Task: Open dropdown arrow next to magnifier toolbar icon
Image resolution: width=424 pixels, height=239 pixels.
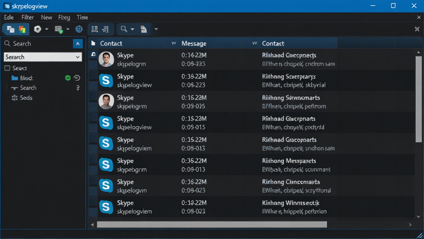Action: [x=132, y=29]
